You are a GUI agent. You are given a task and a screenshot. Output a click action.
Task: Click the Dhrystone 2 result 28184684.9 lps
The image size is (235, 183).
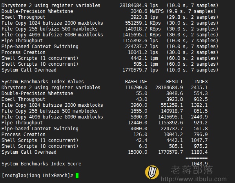tap(138, 5)
